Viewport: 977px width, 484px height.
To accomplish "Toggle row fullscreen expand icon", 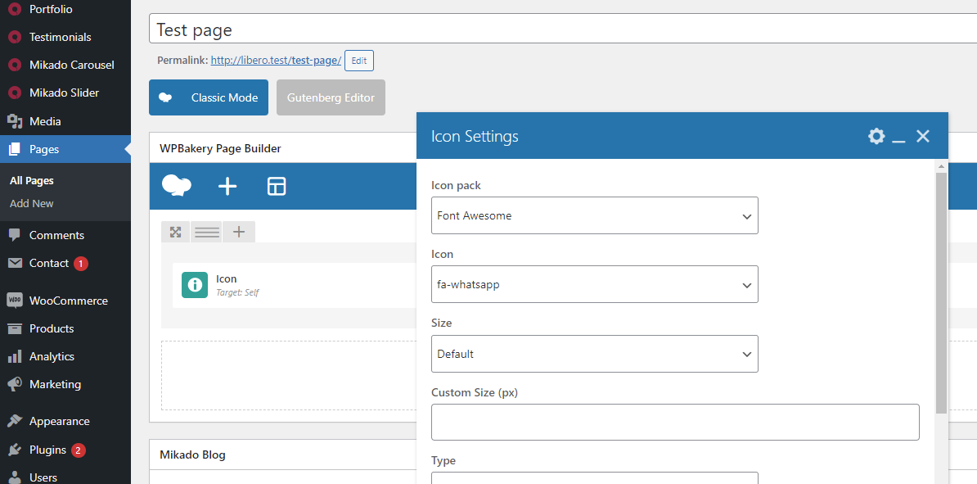I will tap(176, 232).
